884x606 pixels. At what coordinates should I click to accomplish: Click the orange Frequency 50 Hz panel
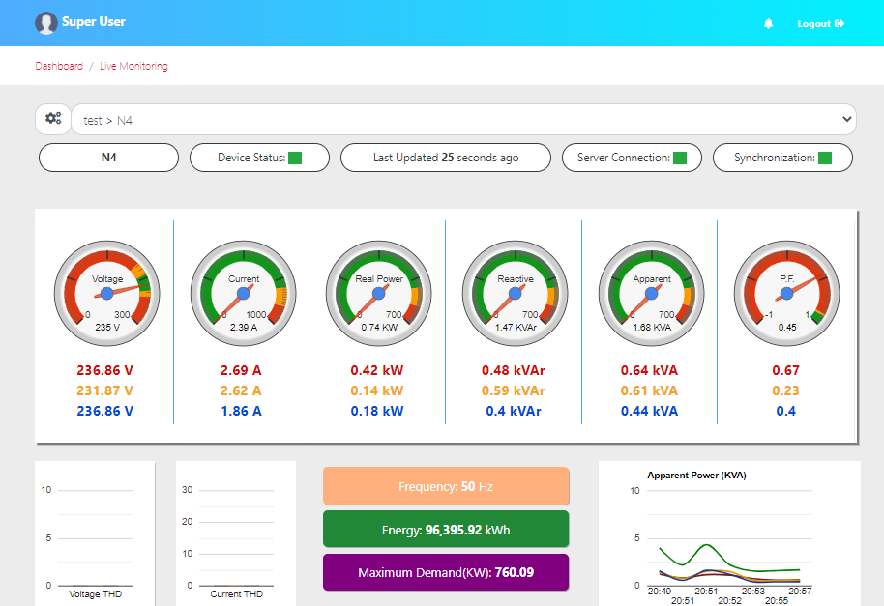[x=446, y=486]
